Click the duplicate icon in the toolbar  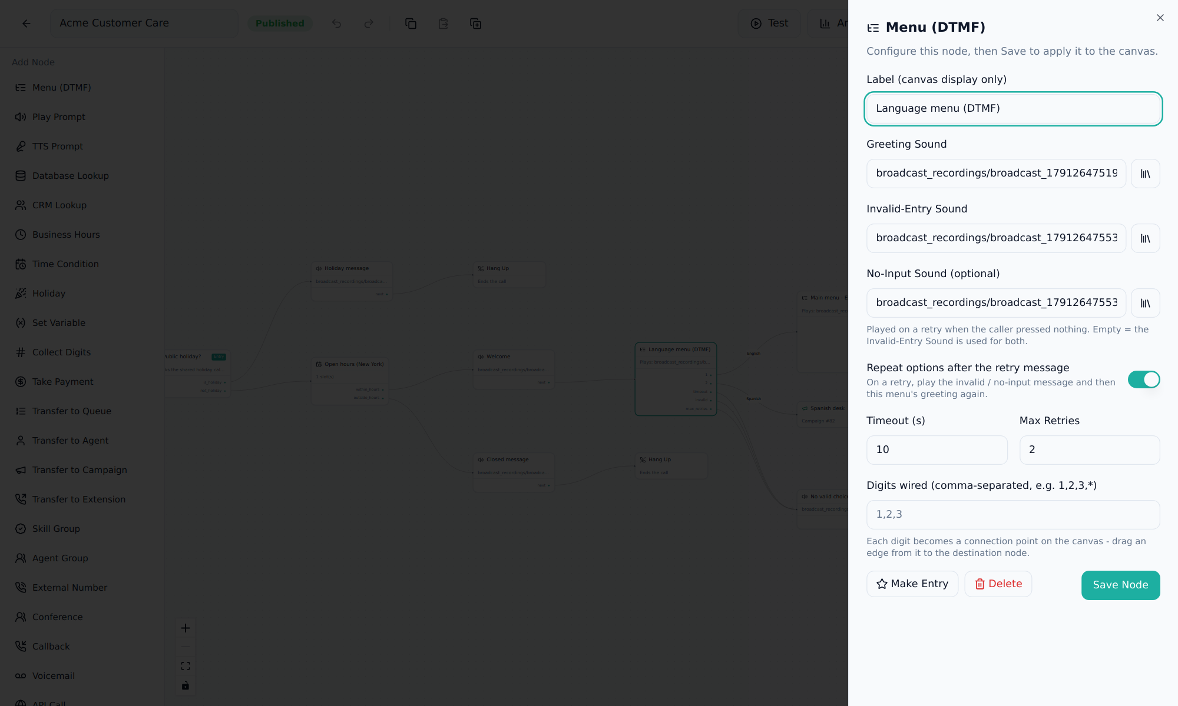(x=475, y=24)
